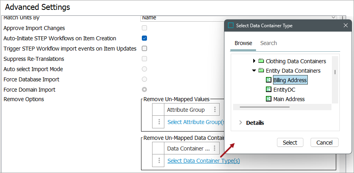Click the tree's horizontal scrollbar thumb
The image size is (354, 173).
[265, 107]
